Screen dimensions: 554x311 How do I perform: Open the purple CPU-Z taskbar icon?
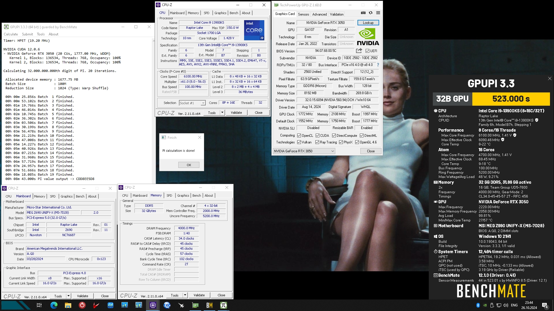(x=153, y=305)
